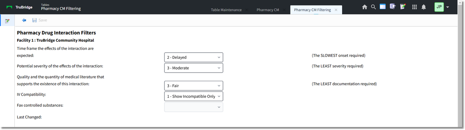
Task: Click 'Facility 1 : TruBridge Community Hospital' text
Action: point(55,40)
